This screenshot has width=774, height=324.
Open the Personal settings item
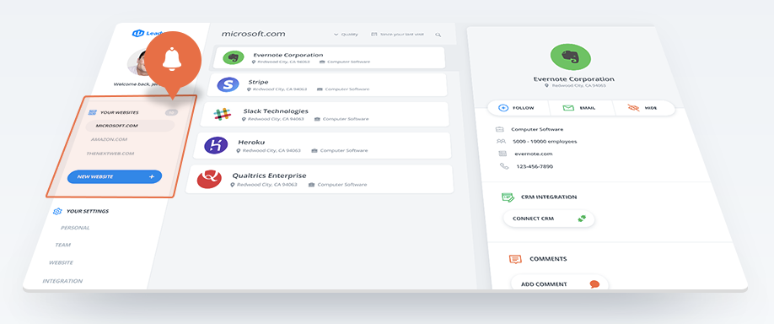coord(75,228)
